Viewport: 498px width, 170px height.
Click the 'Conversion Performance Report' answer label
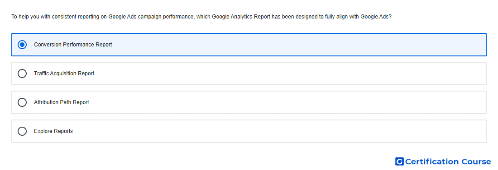pos(73,45)
